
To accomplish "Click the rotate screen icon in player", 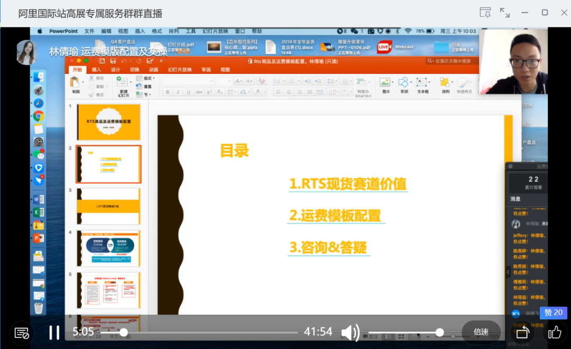I will click(522, 332).
